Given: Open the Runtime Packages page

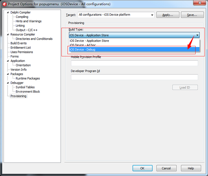Looking at the screenshot, I should tap(28, 78).
